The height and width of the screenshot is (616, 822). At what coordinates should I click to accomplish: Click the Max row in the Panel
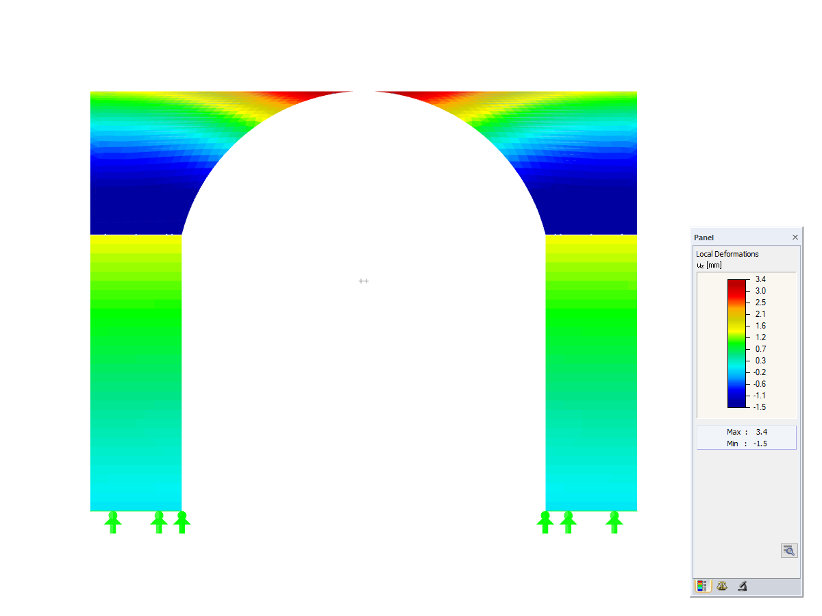[747, 432]
